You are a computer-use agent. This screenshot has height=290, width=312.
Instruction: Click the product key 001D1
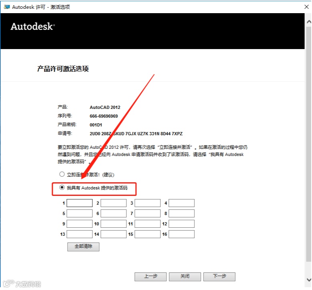96,125
